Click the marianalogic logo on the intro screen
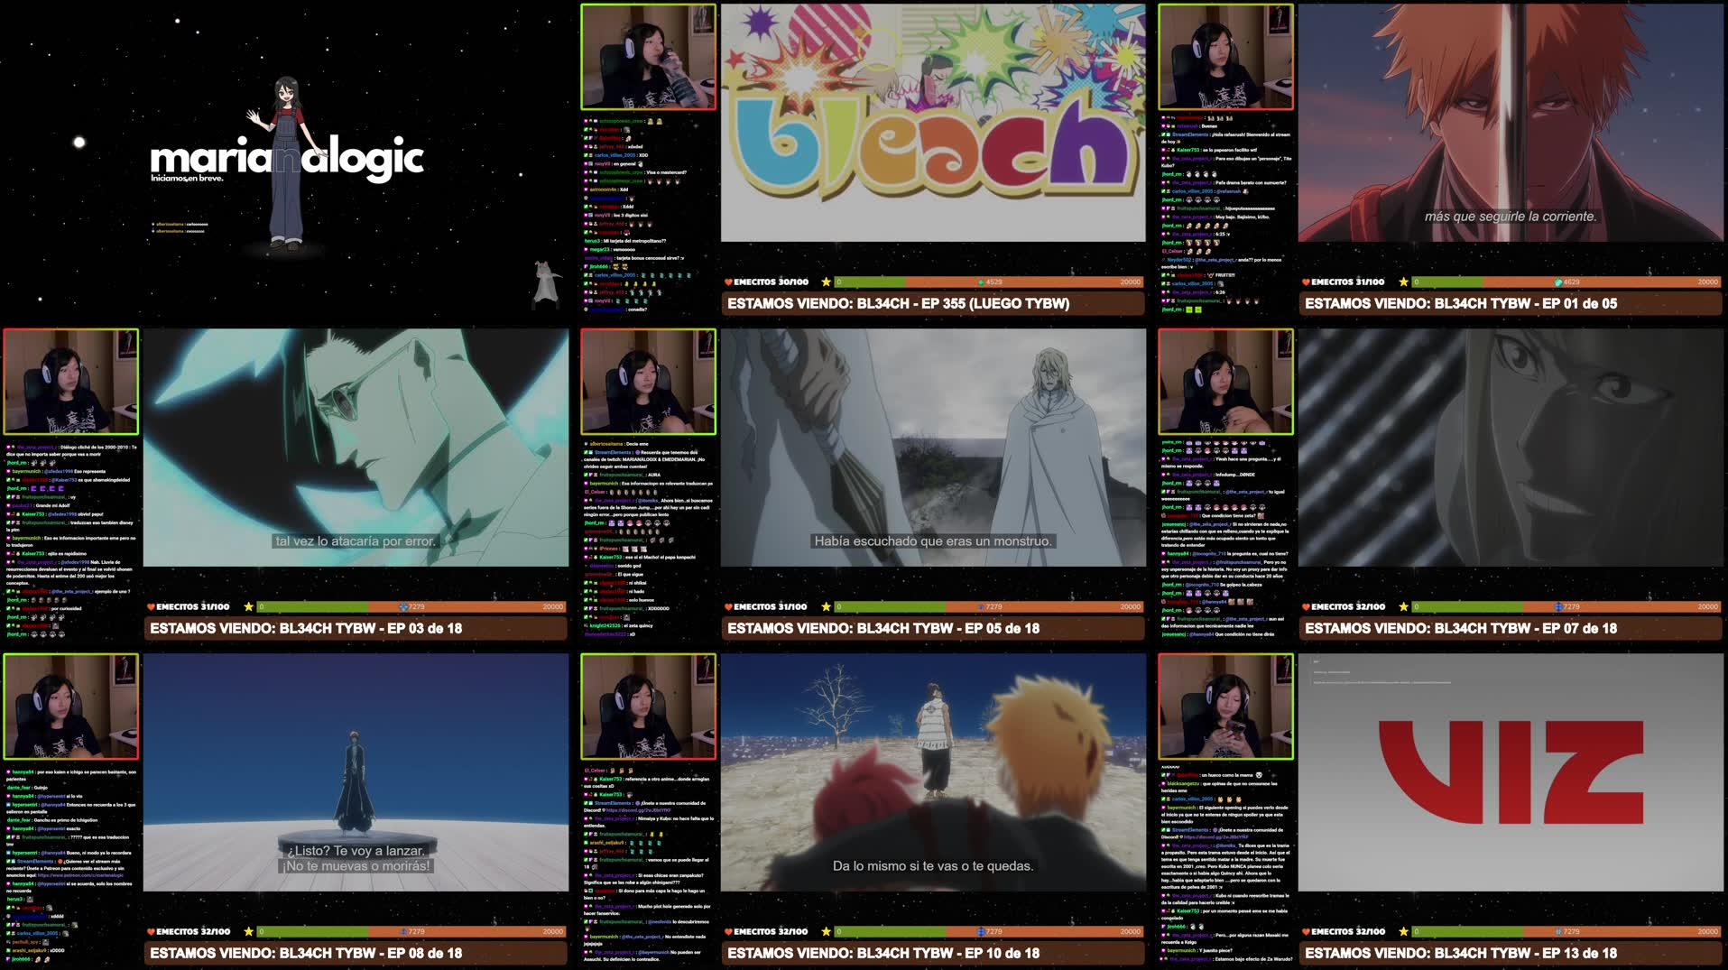Screen dimensions: 1728x970 click(287, 158)
